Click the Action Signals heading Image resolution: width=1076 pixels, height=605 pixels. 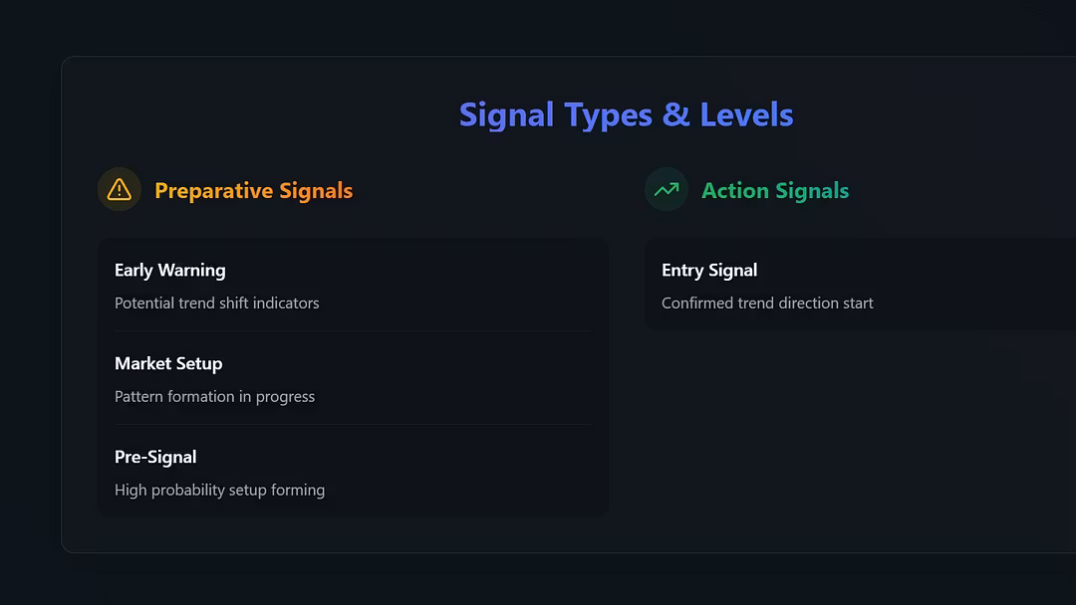coord(774,190)
